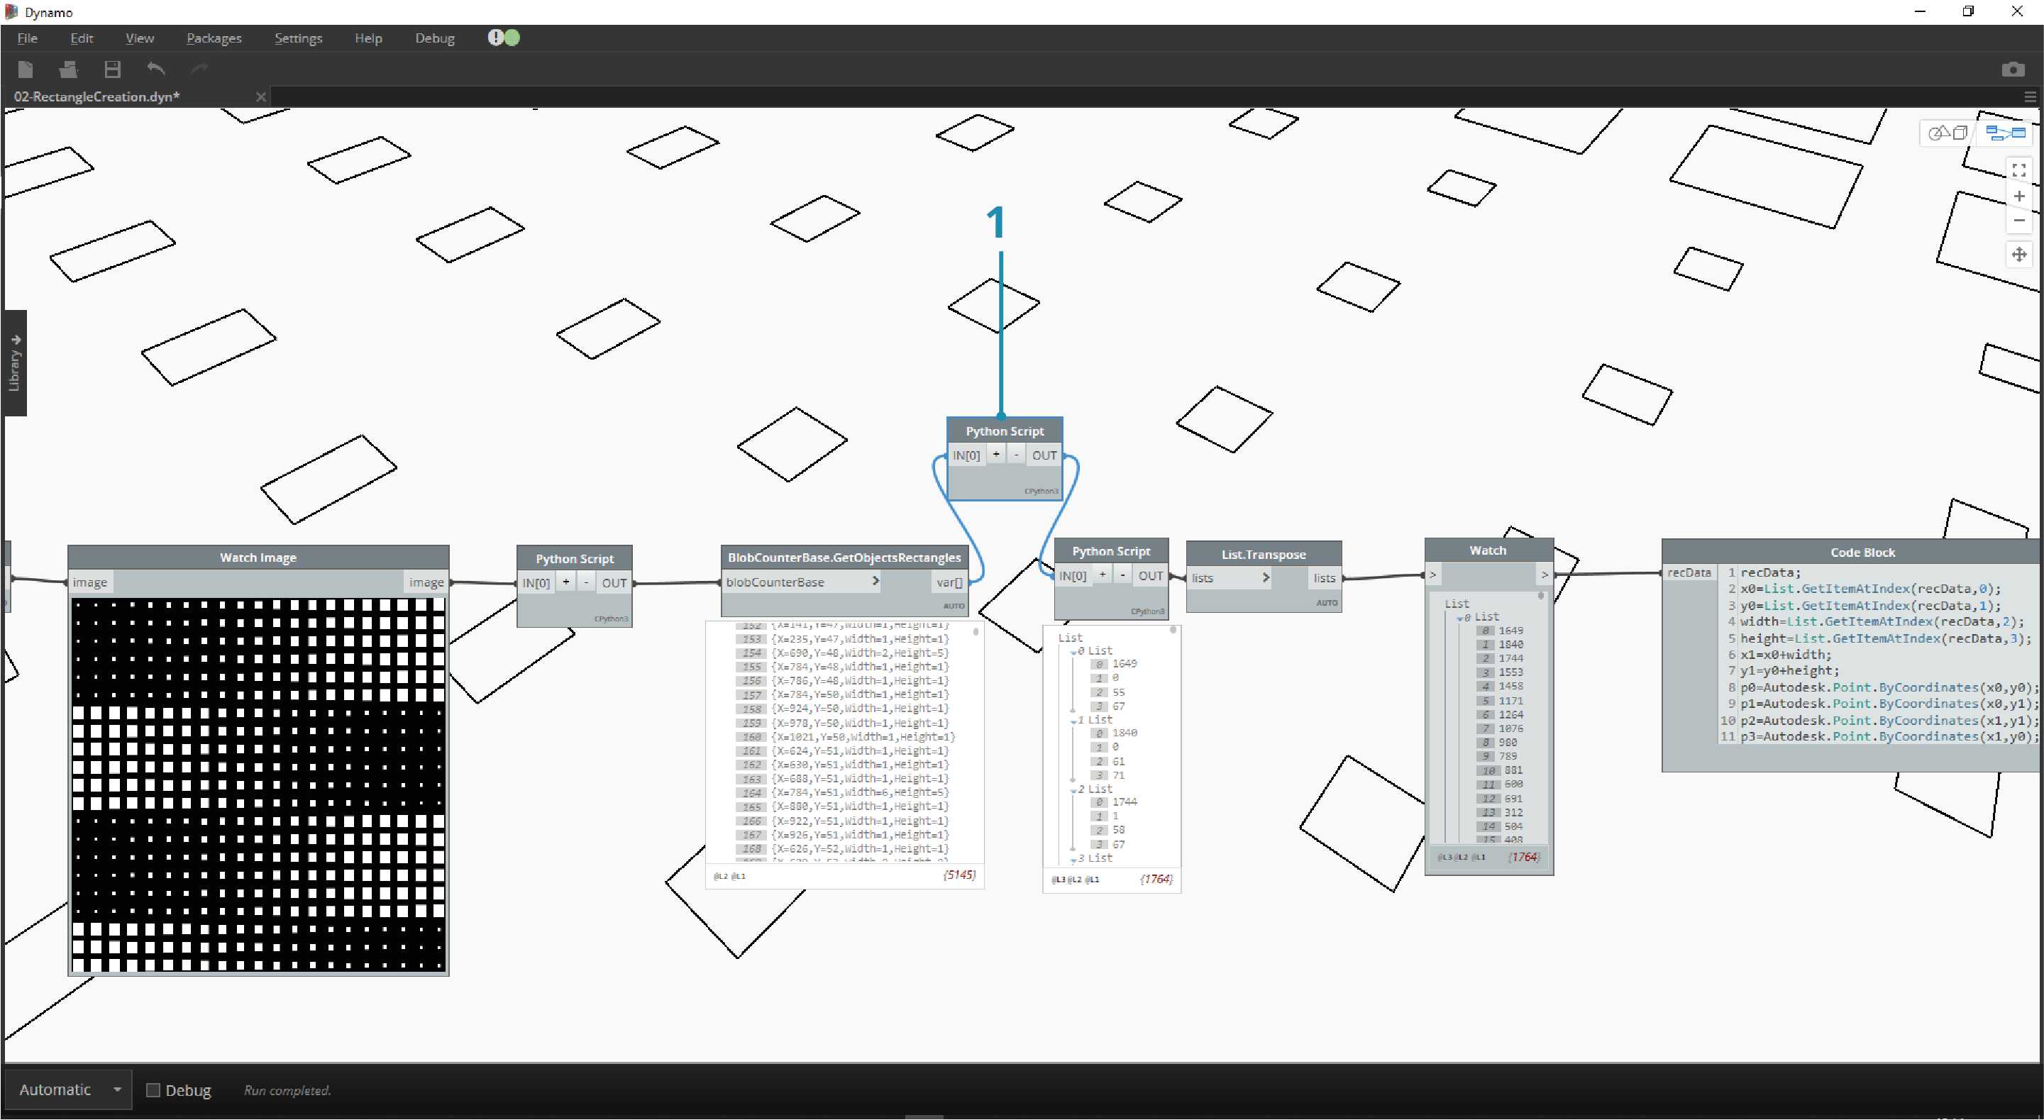The height and width of the screenshot is (1120, 2044).
Task: Save the current workspace
Action: [112, 70]
